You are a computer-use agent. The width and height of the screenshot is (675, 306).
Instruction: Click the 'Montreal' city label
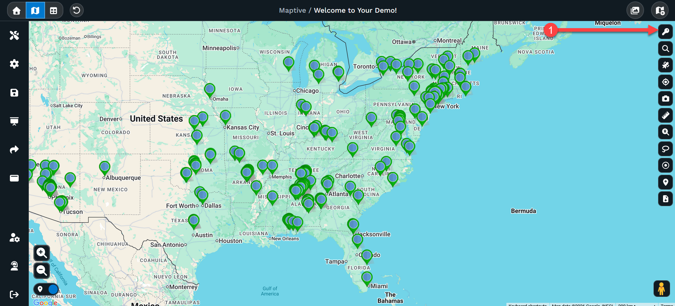(449, 41)
